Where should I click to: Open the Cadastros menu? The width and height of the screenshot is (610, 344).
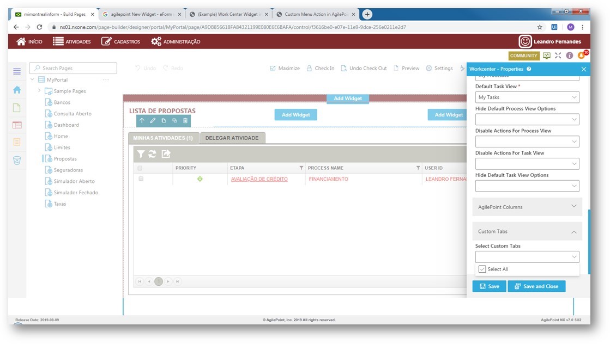[120, 41]
